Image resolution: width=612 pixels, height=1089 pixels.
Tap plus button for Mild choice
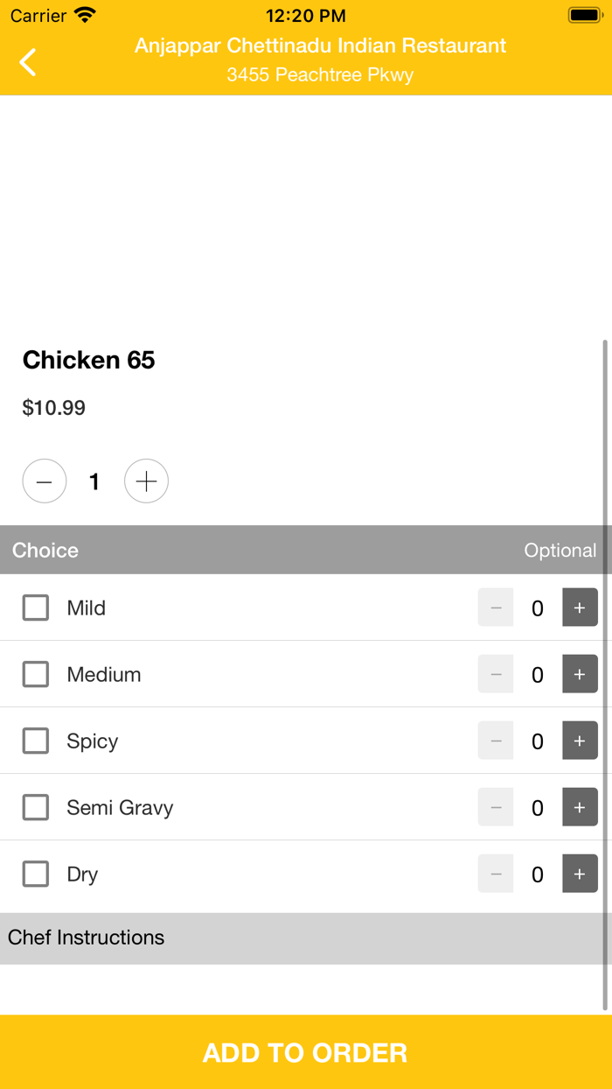pyautogui.click(x=580, y=608)
